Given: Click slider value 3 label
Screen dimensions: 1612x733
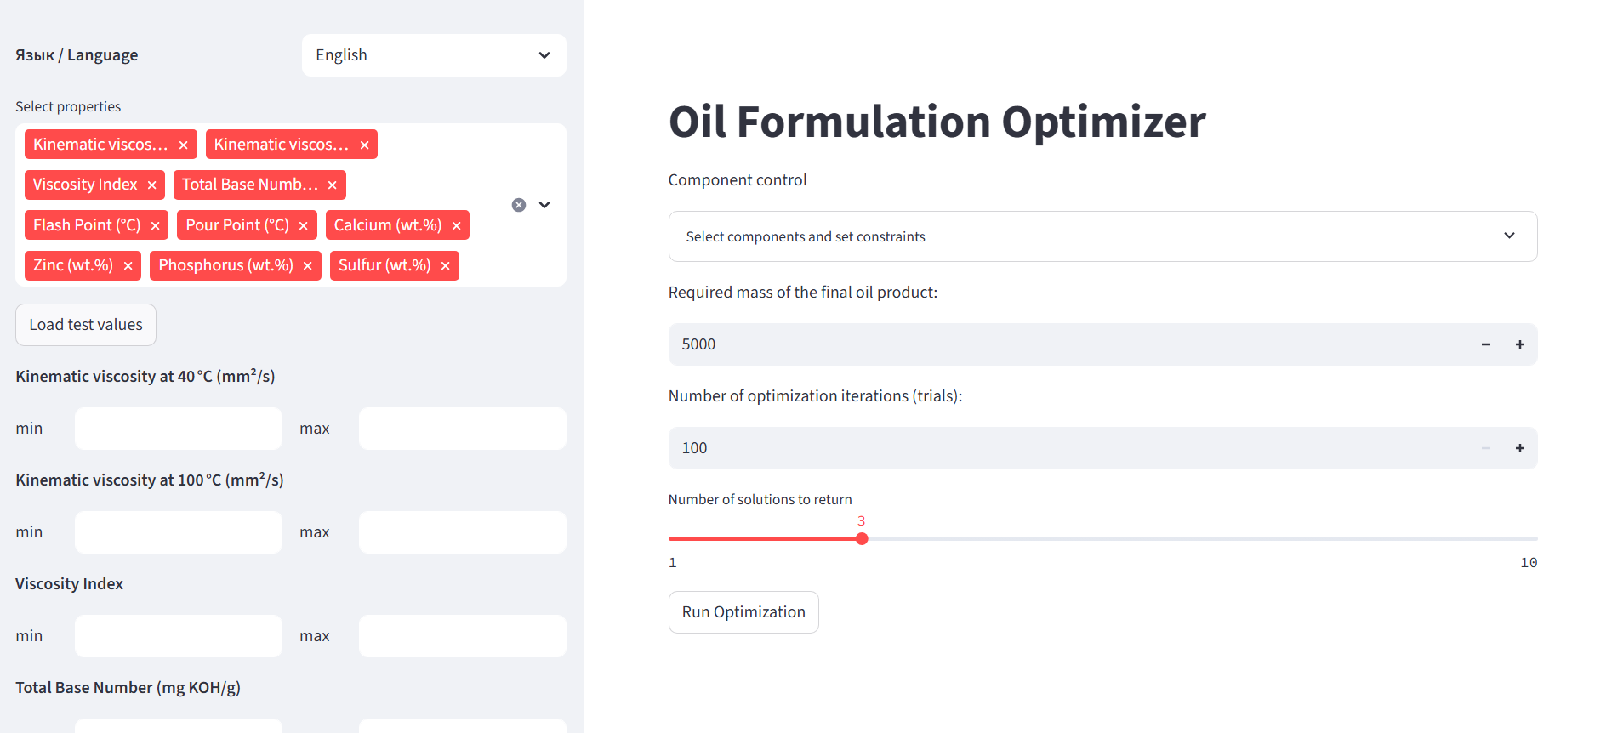Looking at the screenshot, I should 861,521.
